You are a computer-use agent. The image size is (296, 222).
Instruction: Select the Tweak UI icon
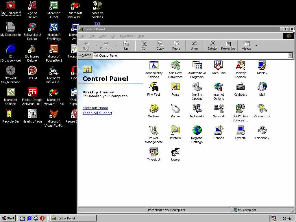pyautogui.click(x=154, y=154)
